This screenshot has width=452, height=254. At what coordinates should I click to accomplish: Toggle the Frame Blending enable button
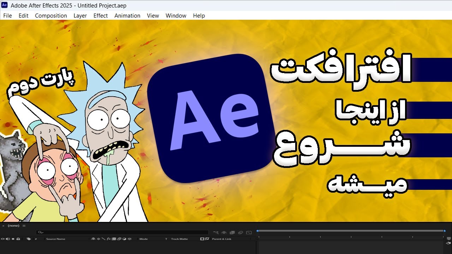point(232,233)
